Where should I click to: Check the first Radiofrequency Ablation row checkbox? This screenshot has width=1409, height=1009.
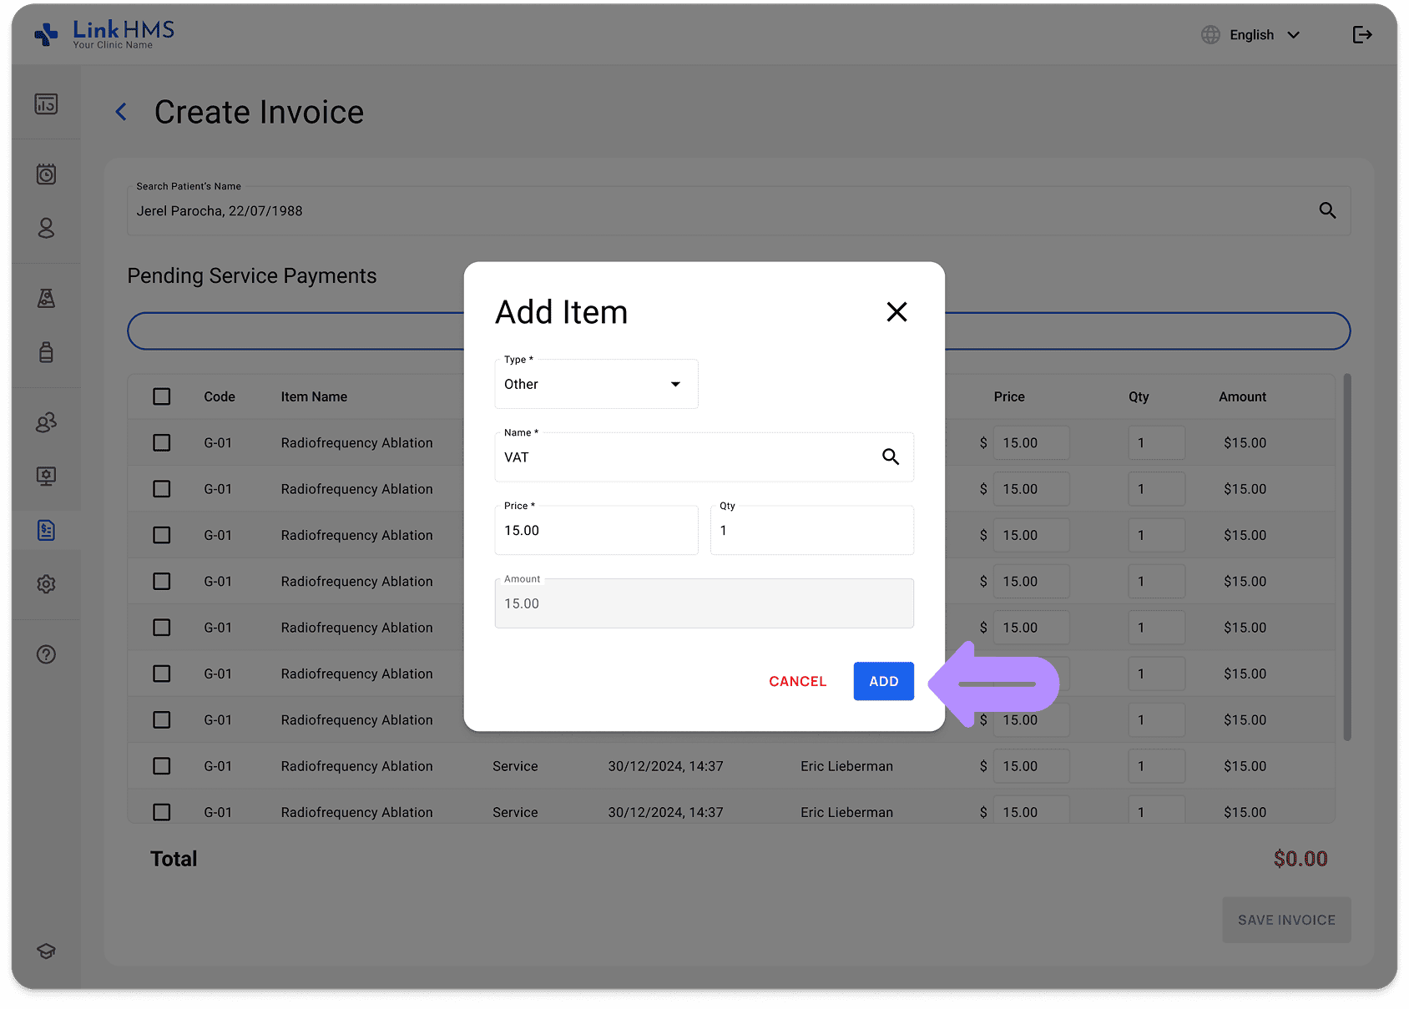pyautogui.click(x=162, y=442)
